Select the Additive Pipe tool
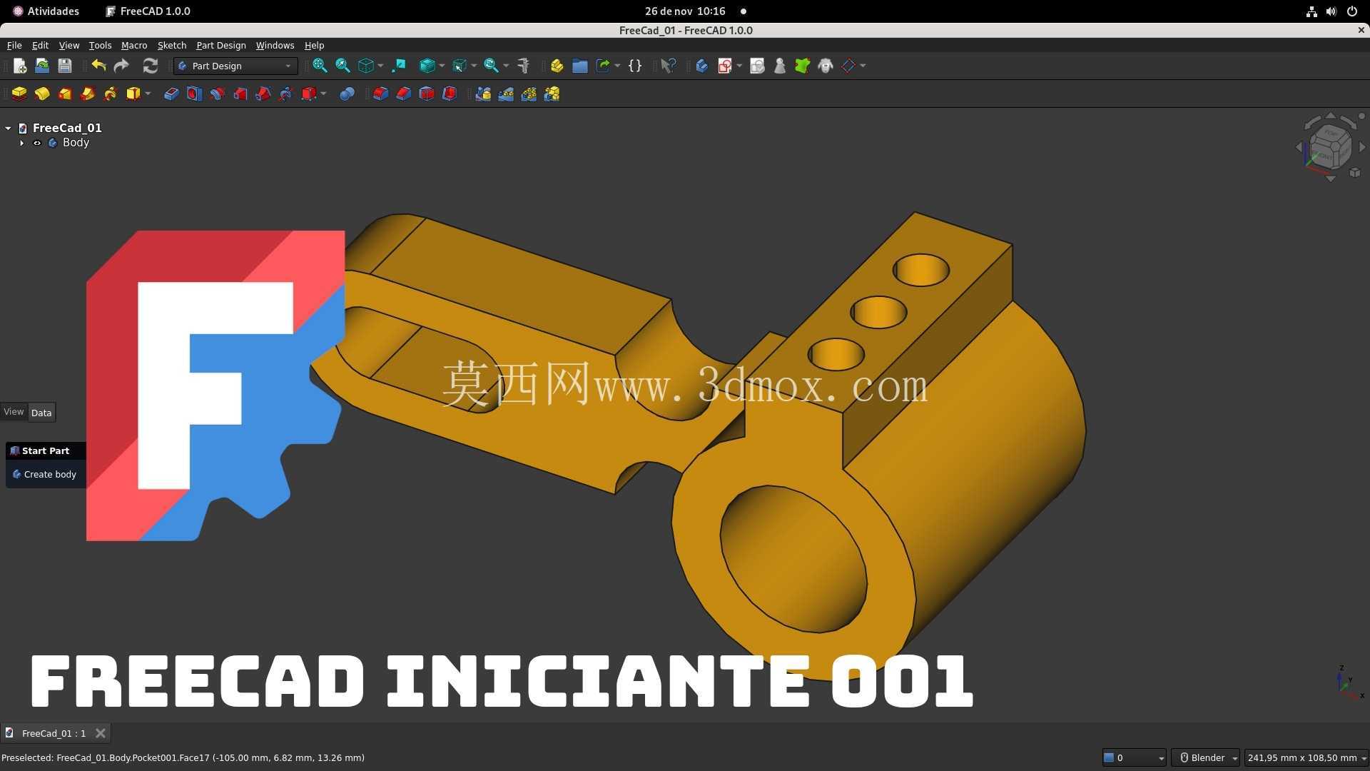Viewport: 1370px width, 771px height. coord(88,94)
